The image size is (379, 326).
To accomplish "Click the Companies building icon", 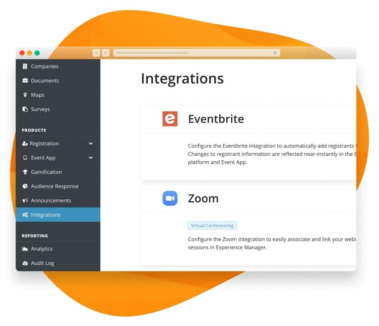I will point(25,66).
